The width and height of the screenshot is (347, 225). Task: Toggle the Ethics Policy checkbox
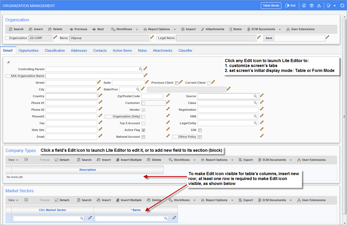(x=200, y=137)
